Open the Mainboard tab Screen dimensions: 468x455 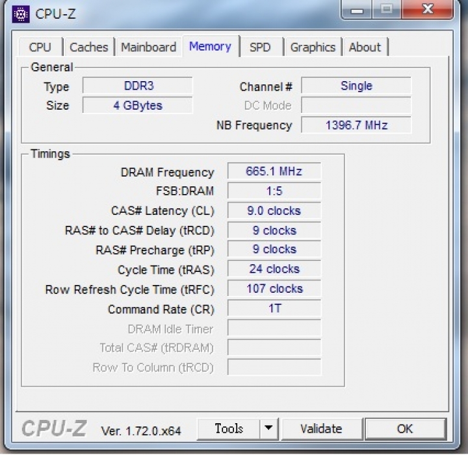pos(148,47)
